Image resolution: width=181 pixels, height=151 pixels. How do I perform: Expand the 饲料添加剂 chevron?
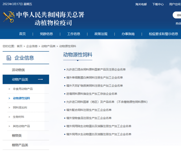[9, 108]
